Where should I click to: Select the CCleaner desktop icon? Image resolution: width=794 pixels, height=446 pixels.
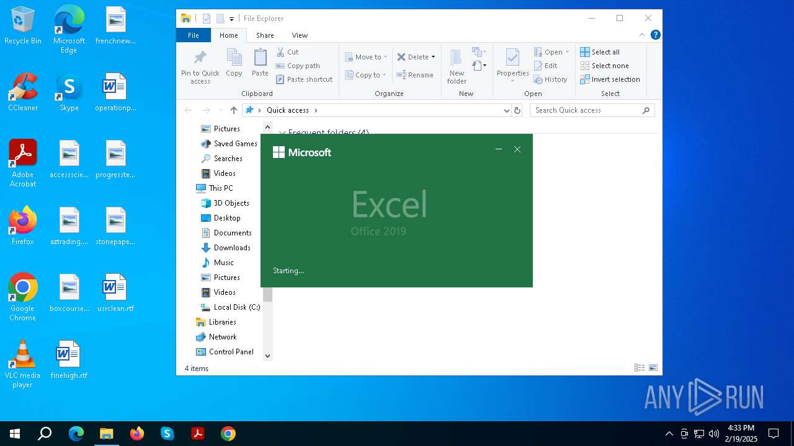pyautogui.click(x=23, y=92)
